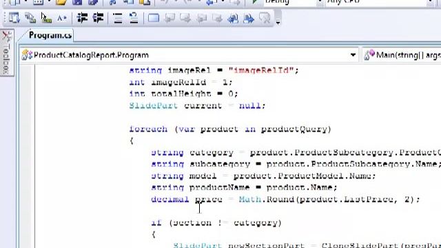The image size is (441, 248).
Task: Click the Display Parameter Info icon
Action: (30, 19)
